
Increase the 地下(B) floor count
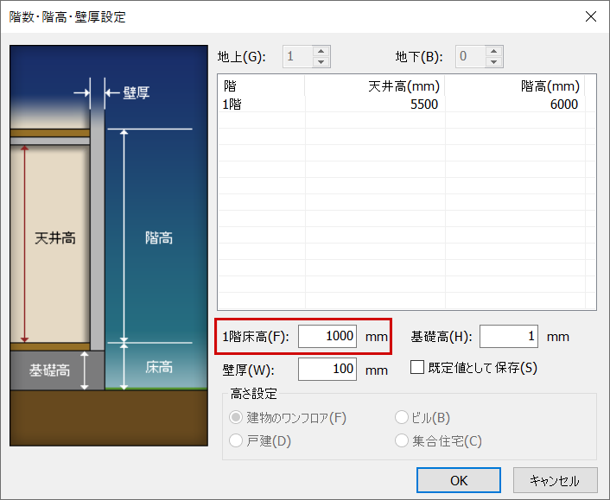(x=493, y=51)
